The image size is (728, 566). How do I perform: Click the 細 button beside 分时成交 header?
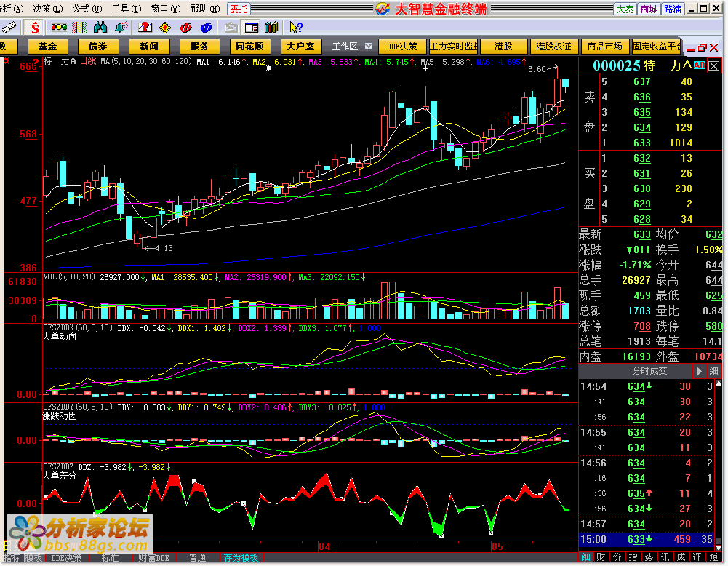point(713,371)
